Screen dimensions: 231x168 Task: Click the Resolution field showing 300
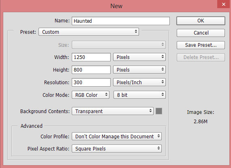pos(91,82)
